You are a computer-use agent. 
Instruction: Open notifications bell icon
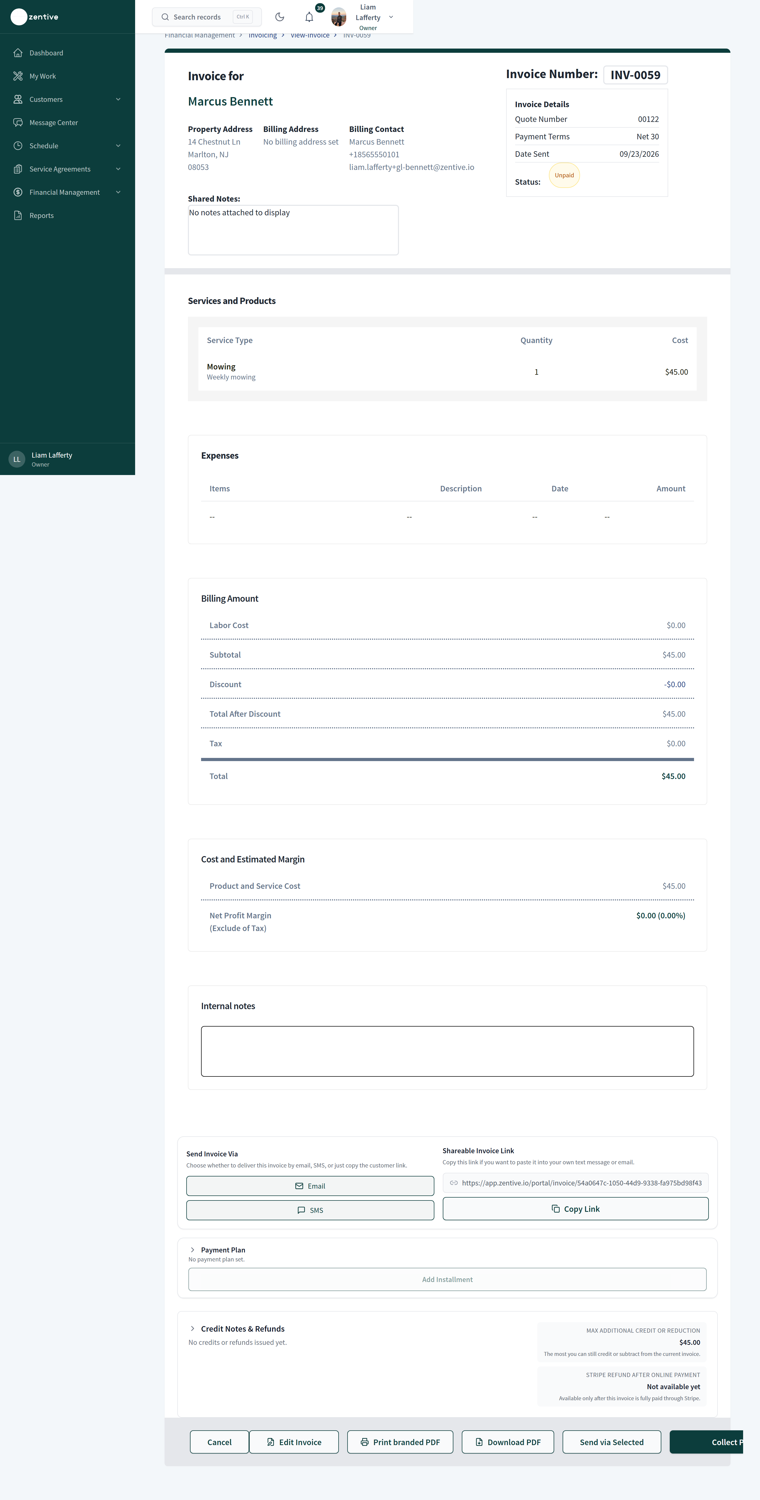click(309, 17)
